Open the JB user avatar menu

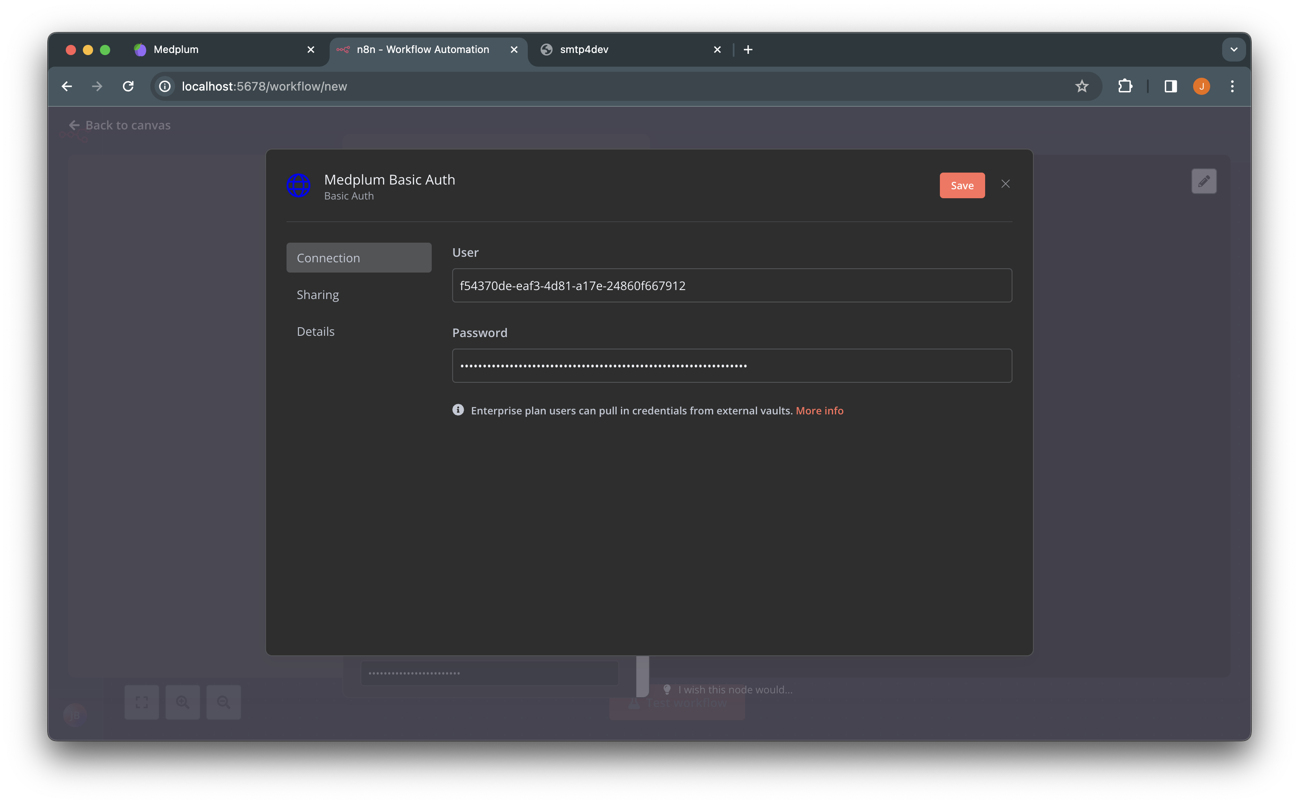pyautogui.click(x=75, y=715)
